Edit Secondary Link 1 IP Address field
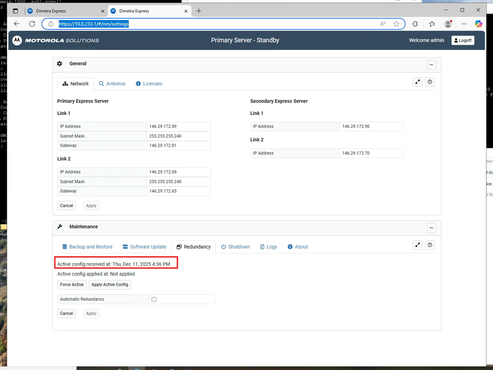Screen dimensions: 493x370 (x=371, y=126)
